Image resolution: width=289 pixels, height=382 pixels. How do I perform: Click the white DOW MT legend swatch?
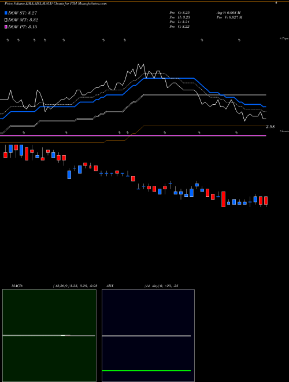[x=6, y=20]
